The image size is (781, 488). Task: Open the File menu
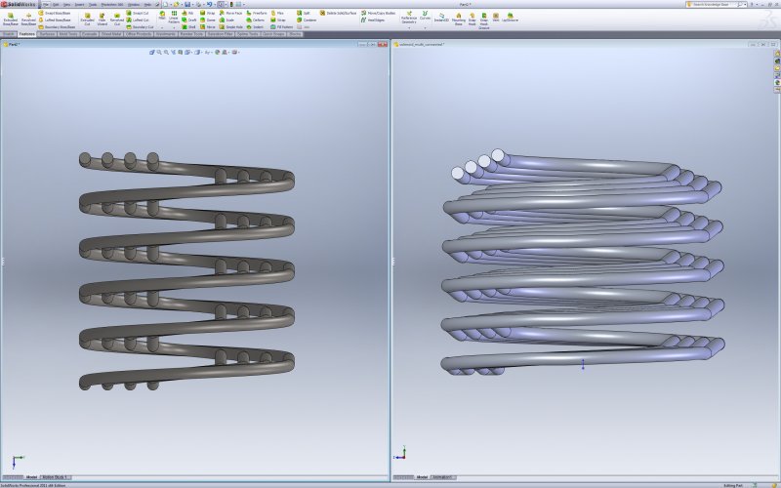(x=45, y=5)
